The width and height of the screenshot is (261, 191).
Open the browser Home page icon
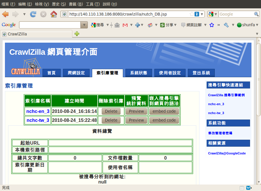pyautogui.click(x=53, y=14)
